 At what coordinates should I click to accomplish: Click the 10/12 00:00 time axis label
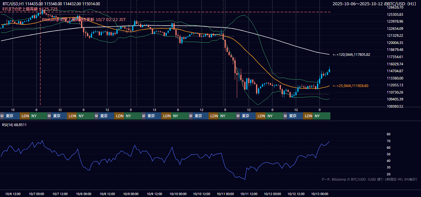tap(272, 194)
